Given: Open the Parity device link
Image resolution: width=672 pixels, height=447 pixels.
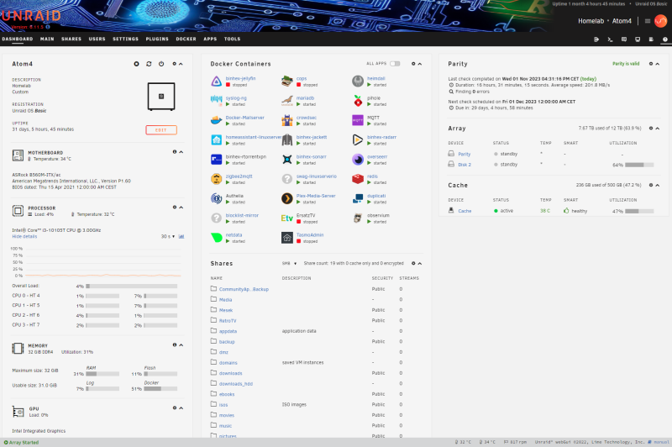Looking at the screenshot, I should pos(465,155).
